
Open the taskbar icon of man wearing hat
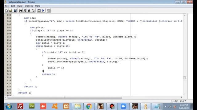point(100,106)
